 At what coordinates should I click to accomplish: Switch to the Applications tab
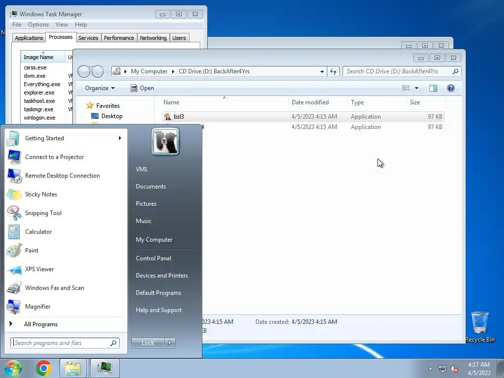coord(29,38)
